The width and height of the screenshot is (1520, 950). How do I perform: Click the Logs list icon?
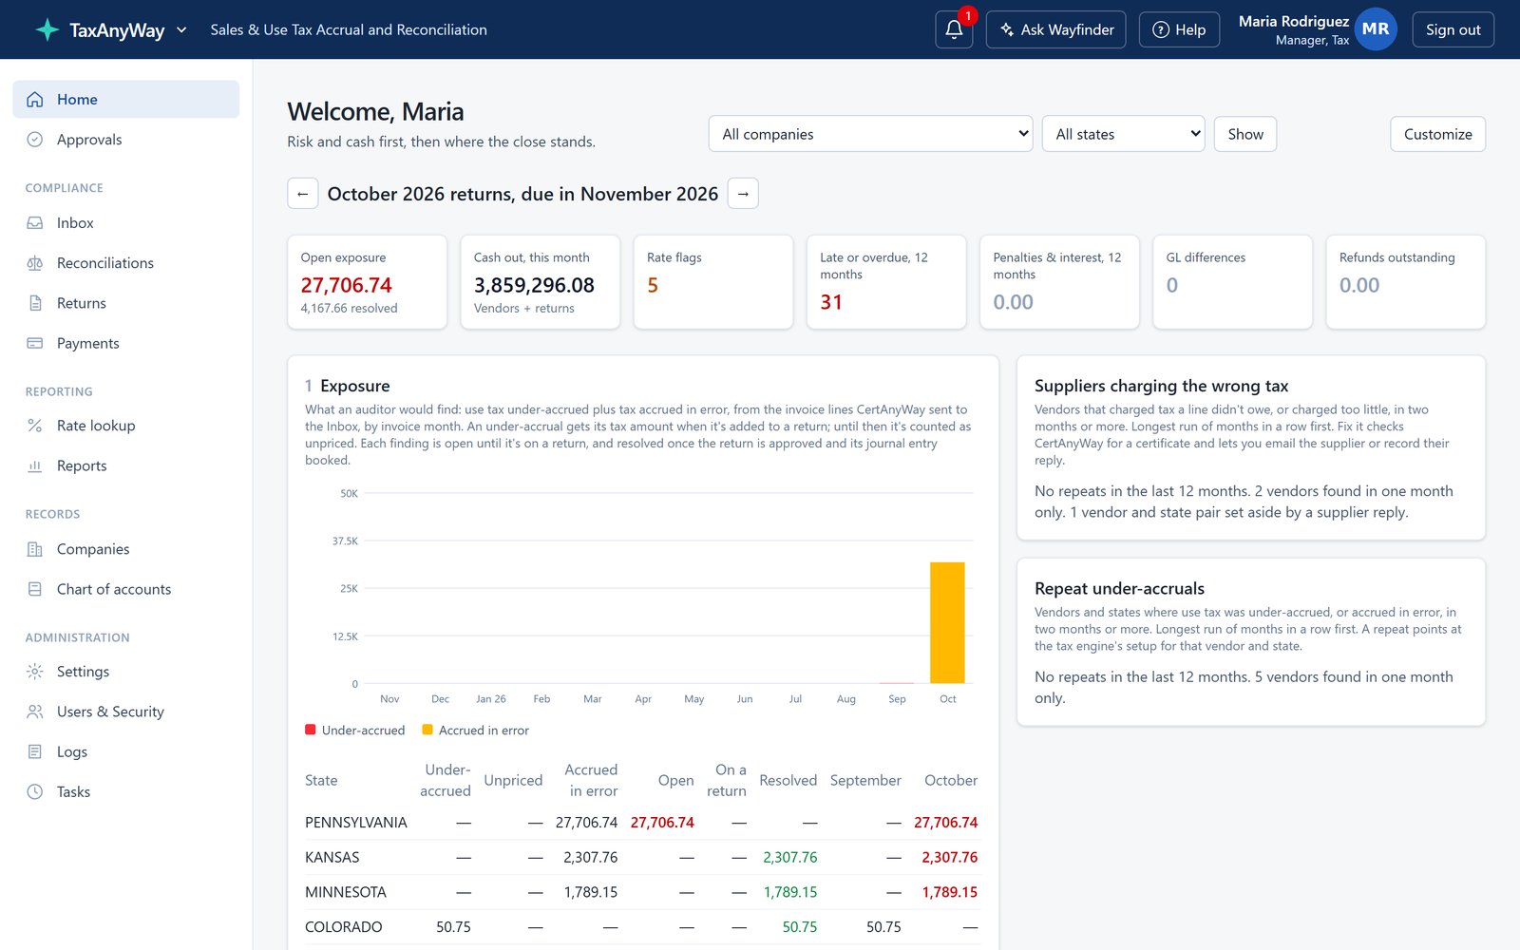35,751
